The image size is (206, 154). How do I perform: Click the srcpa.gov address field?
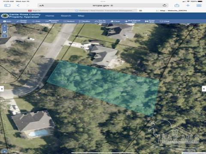tap(103, 6)
